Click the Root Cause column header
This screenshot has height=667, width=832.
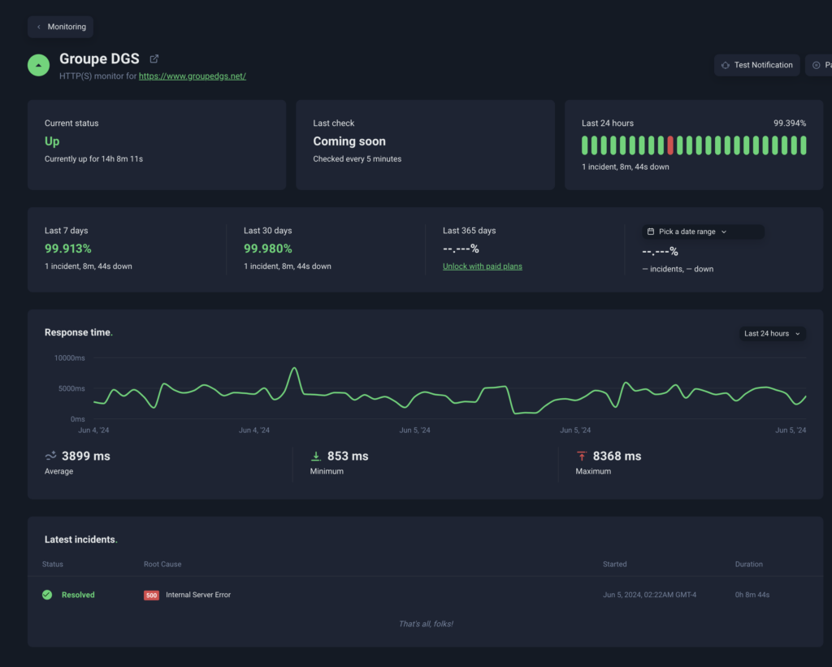pyautogui.click(x=162, y=564)
